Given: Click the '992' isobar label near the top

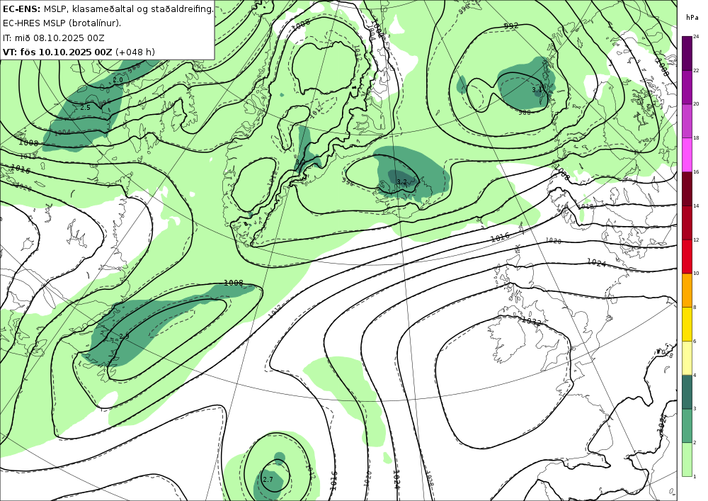Looking at the screenshot, I should tap(511, 26).
